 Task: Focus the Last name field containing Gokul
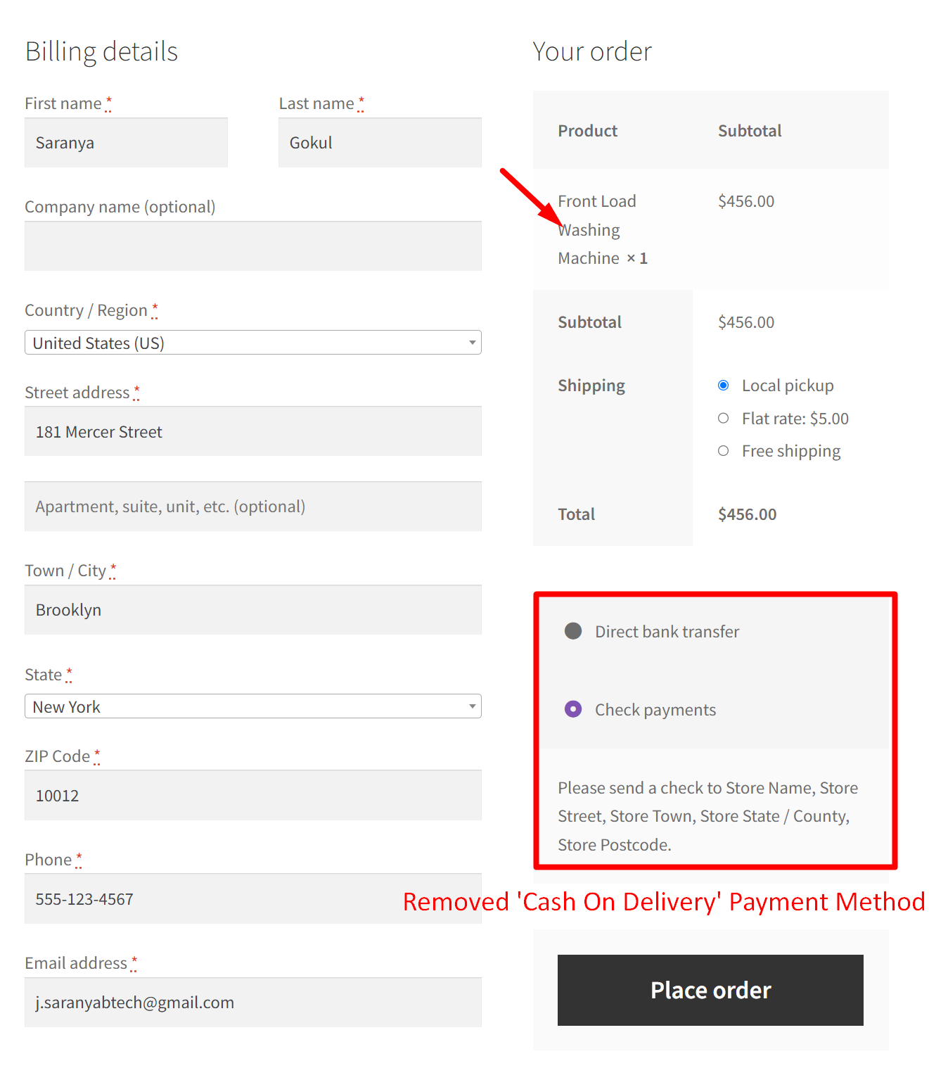tap(380, 142)
